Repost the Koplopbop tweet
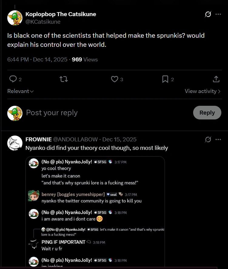Screen dimensions: 228x269 pos(63,79)
